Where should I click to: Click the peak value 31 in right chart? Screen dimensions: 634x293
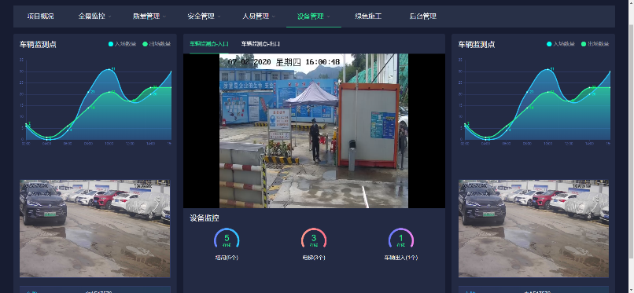pos(552,69)
